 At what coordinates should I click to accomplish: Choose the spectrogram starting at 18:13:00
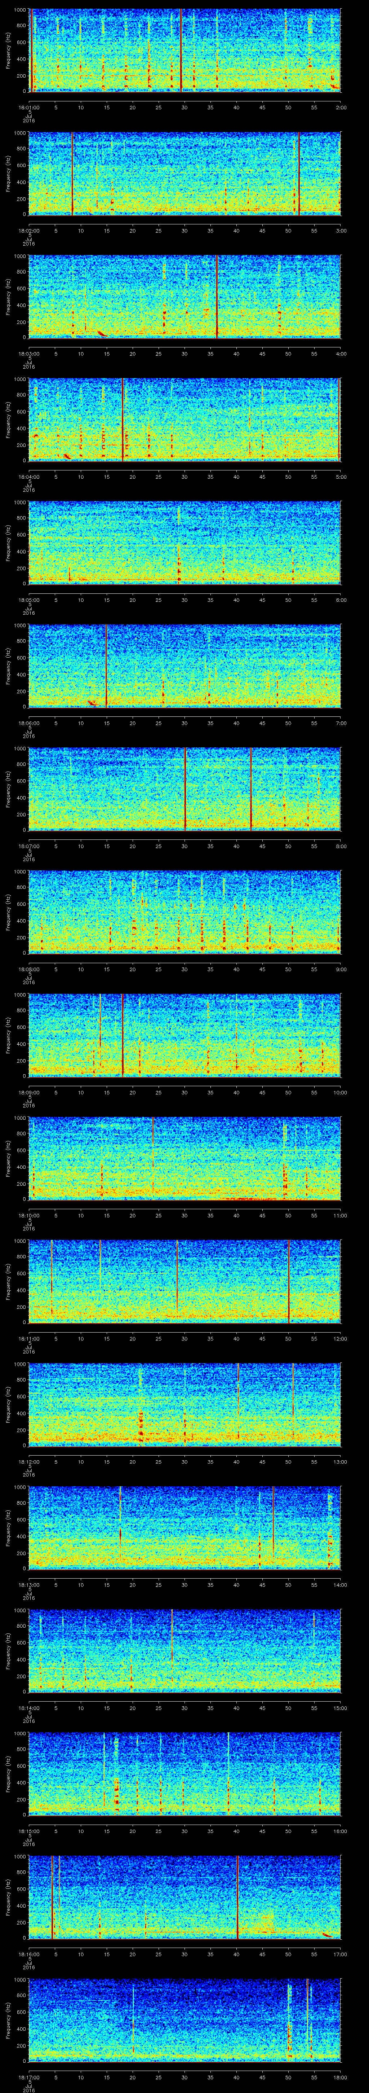coord(185,1527)
